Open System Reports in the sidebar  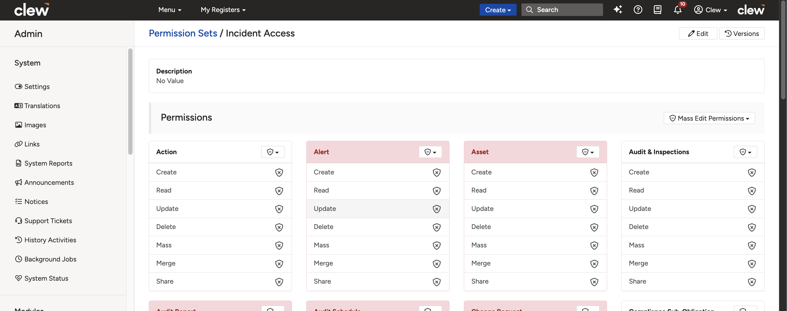pos(43,163)
